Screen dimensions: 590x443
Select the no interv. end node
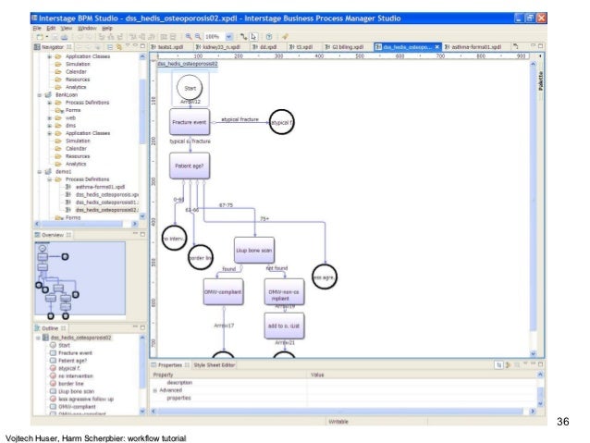[174, 238]
